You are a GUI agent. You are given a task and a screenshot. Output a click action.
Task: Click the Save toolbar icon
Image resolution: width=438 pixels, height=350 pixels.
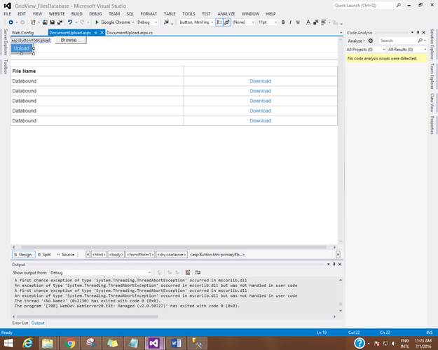[x=53, y=22]
